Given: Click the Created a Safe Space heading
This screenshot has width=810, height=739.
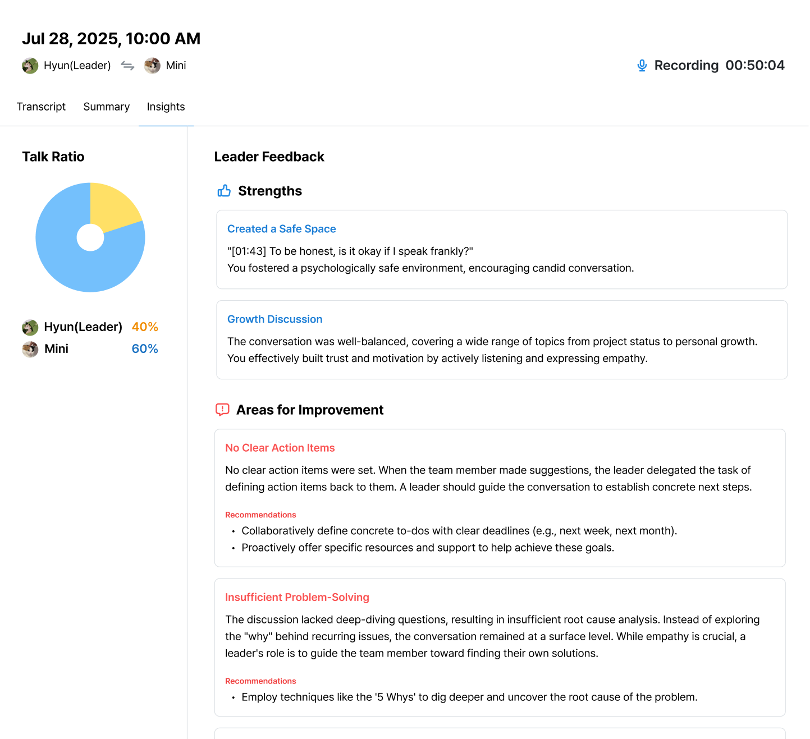Looking at the screenshot, I should click(281, 229).
